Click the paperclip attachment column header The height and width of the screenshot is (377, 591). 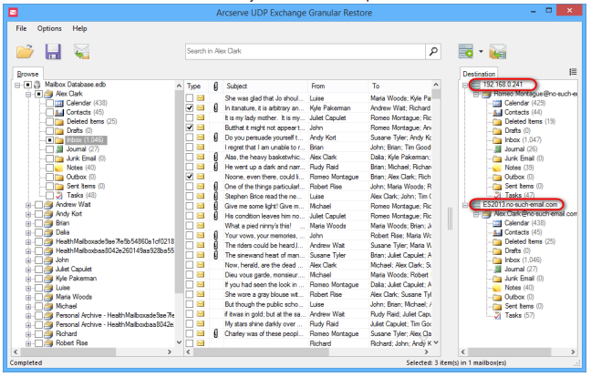coord(215,87)
